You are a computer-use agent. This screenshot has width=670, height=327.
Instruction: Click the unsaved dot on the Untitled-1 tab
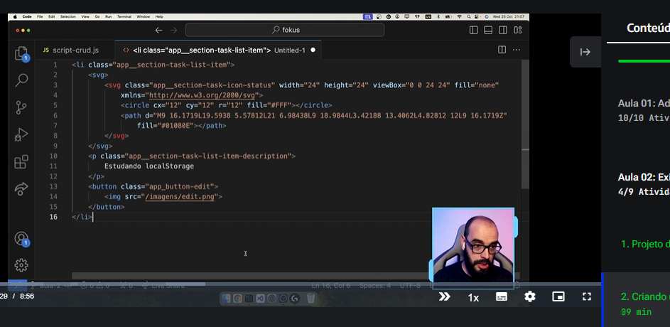313,50
